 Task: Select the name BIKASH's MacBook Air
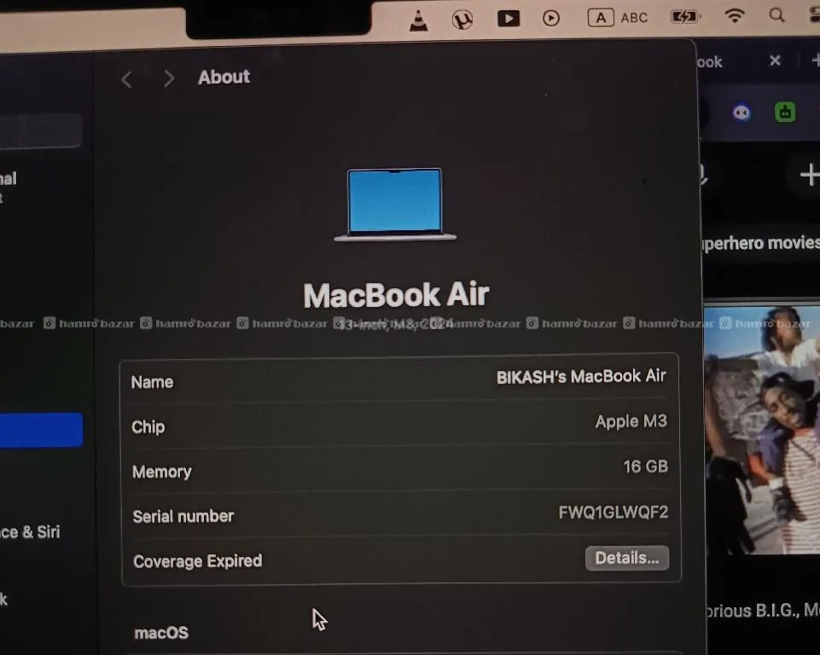pyautogui.click(x=581, y=376)
